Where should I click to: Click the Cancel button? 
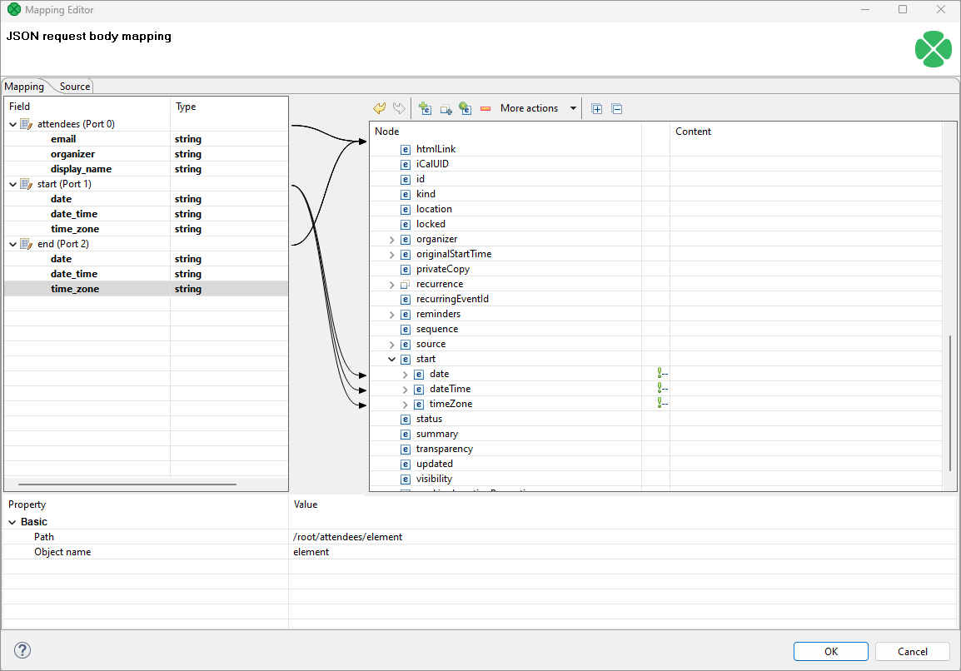[x=912, y=651]
